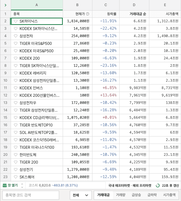Select column A header
181x201 pixels.
pyautogui.click(x=37, y=5)
